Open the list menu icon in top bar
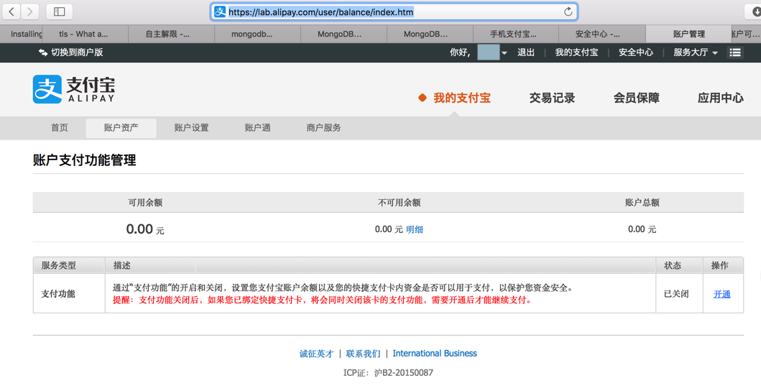 point(735,52)
